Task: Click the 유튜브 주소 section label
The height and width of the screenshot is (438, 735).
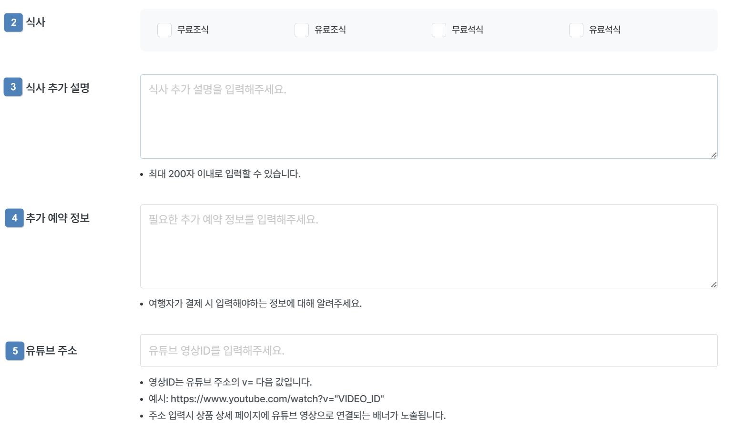Action: pyautogui.click(x=51, y=351)
